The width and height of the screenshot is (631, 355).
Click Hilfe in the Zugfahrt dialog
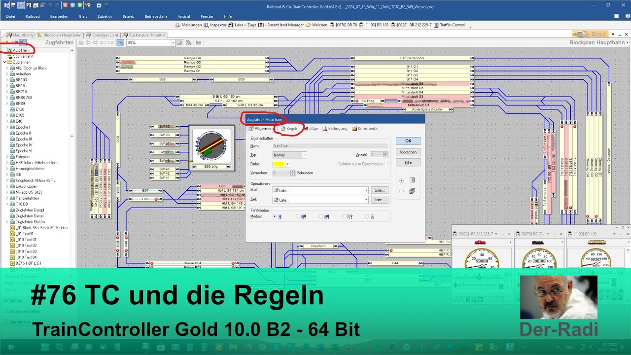pos(408,162)
